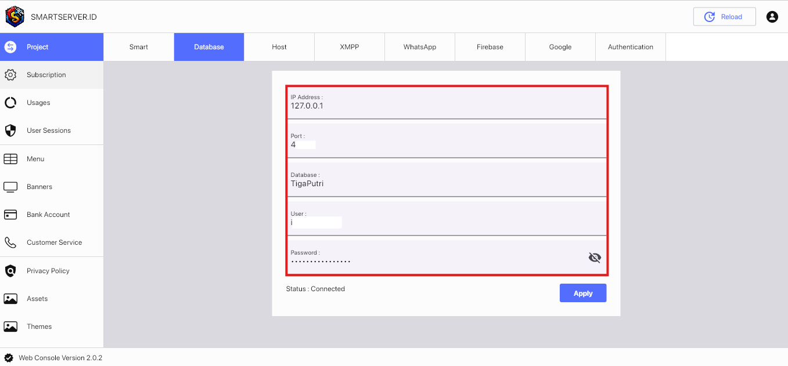
Task: Open the Themes sidebar icon
Action: 10,326
